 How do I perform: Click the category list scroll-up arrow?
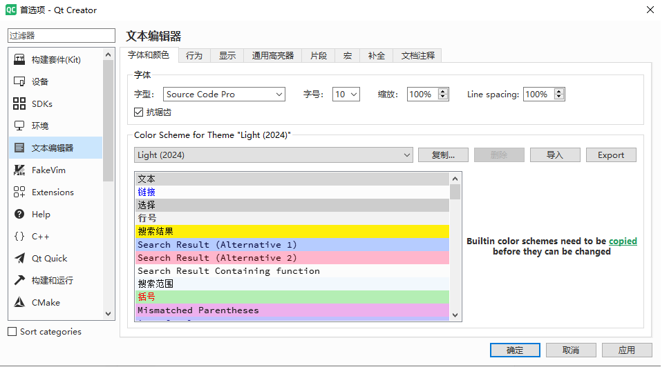tap(109, 54)
